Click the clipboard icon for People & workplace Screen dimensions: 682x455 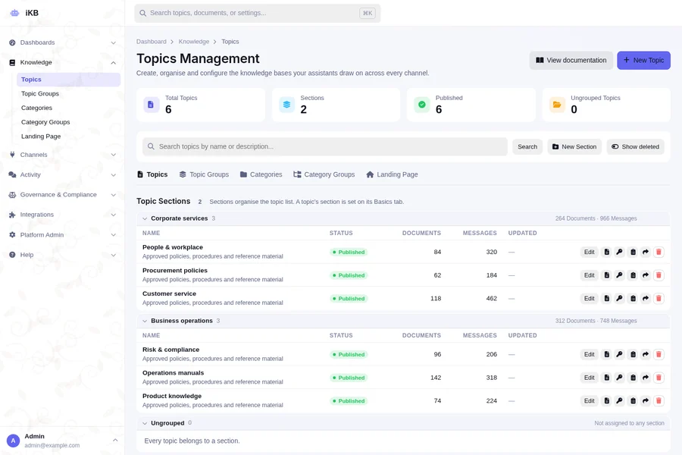[x=633, y=252]
